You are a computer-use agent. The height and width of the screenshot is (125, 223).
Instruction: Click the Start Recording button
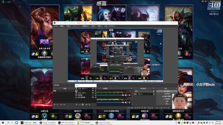point(167,94)
